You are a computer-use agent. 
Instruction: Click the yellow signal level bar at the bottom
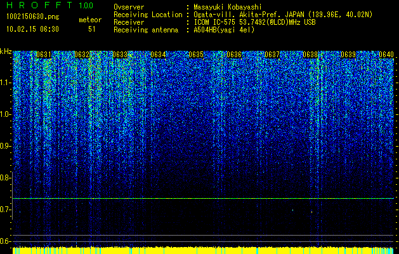coord(203,250)
